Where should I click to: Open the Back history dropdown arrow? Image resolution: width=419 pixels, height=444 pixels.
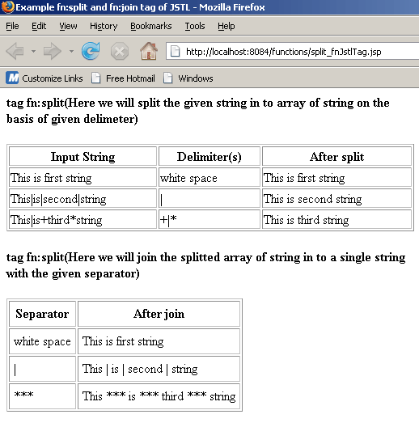tap(33, 52)
